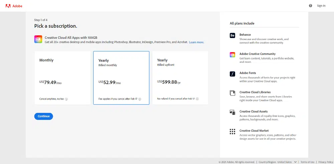
Task: Click the Creative Cloud All Apps icon
Action: click(x=38, y=39)
